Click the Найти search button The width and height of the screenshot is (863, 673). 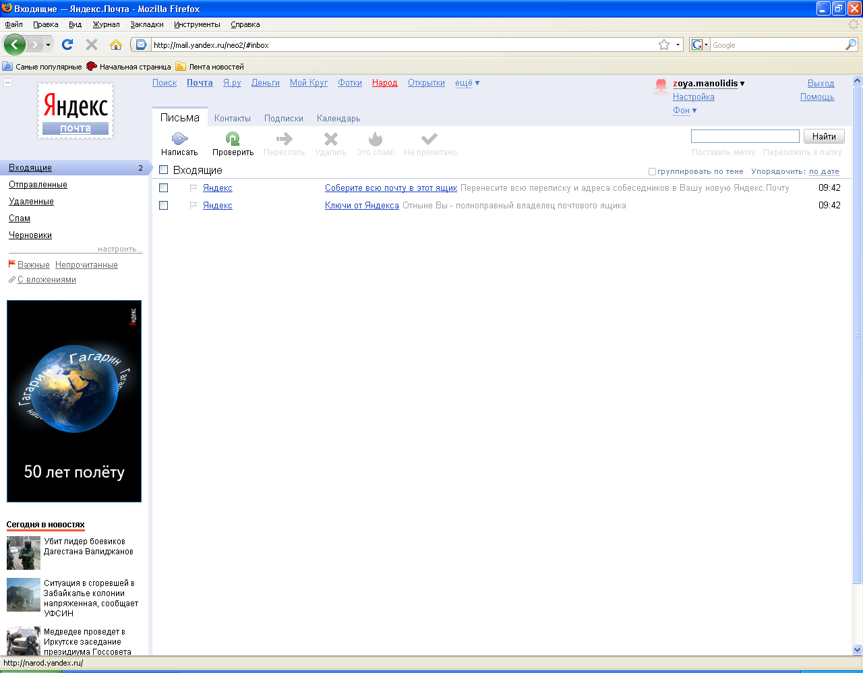(x=824, y=136)
